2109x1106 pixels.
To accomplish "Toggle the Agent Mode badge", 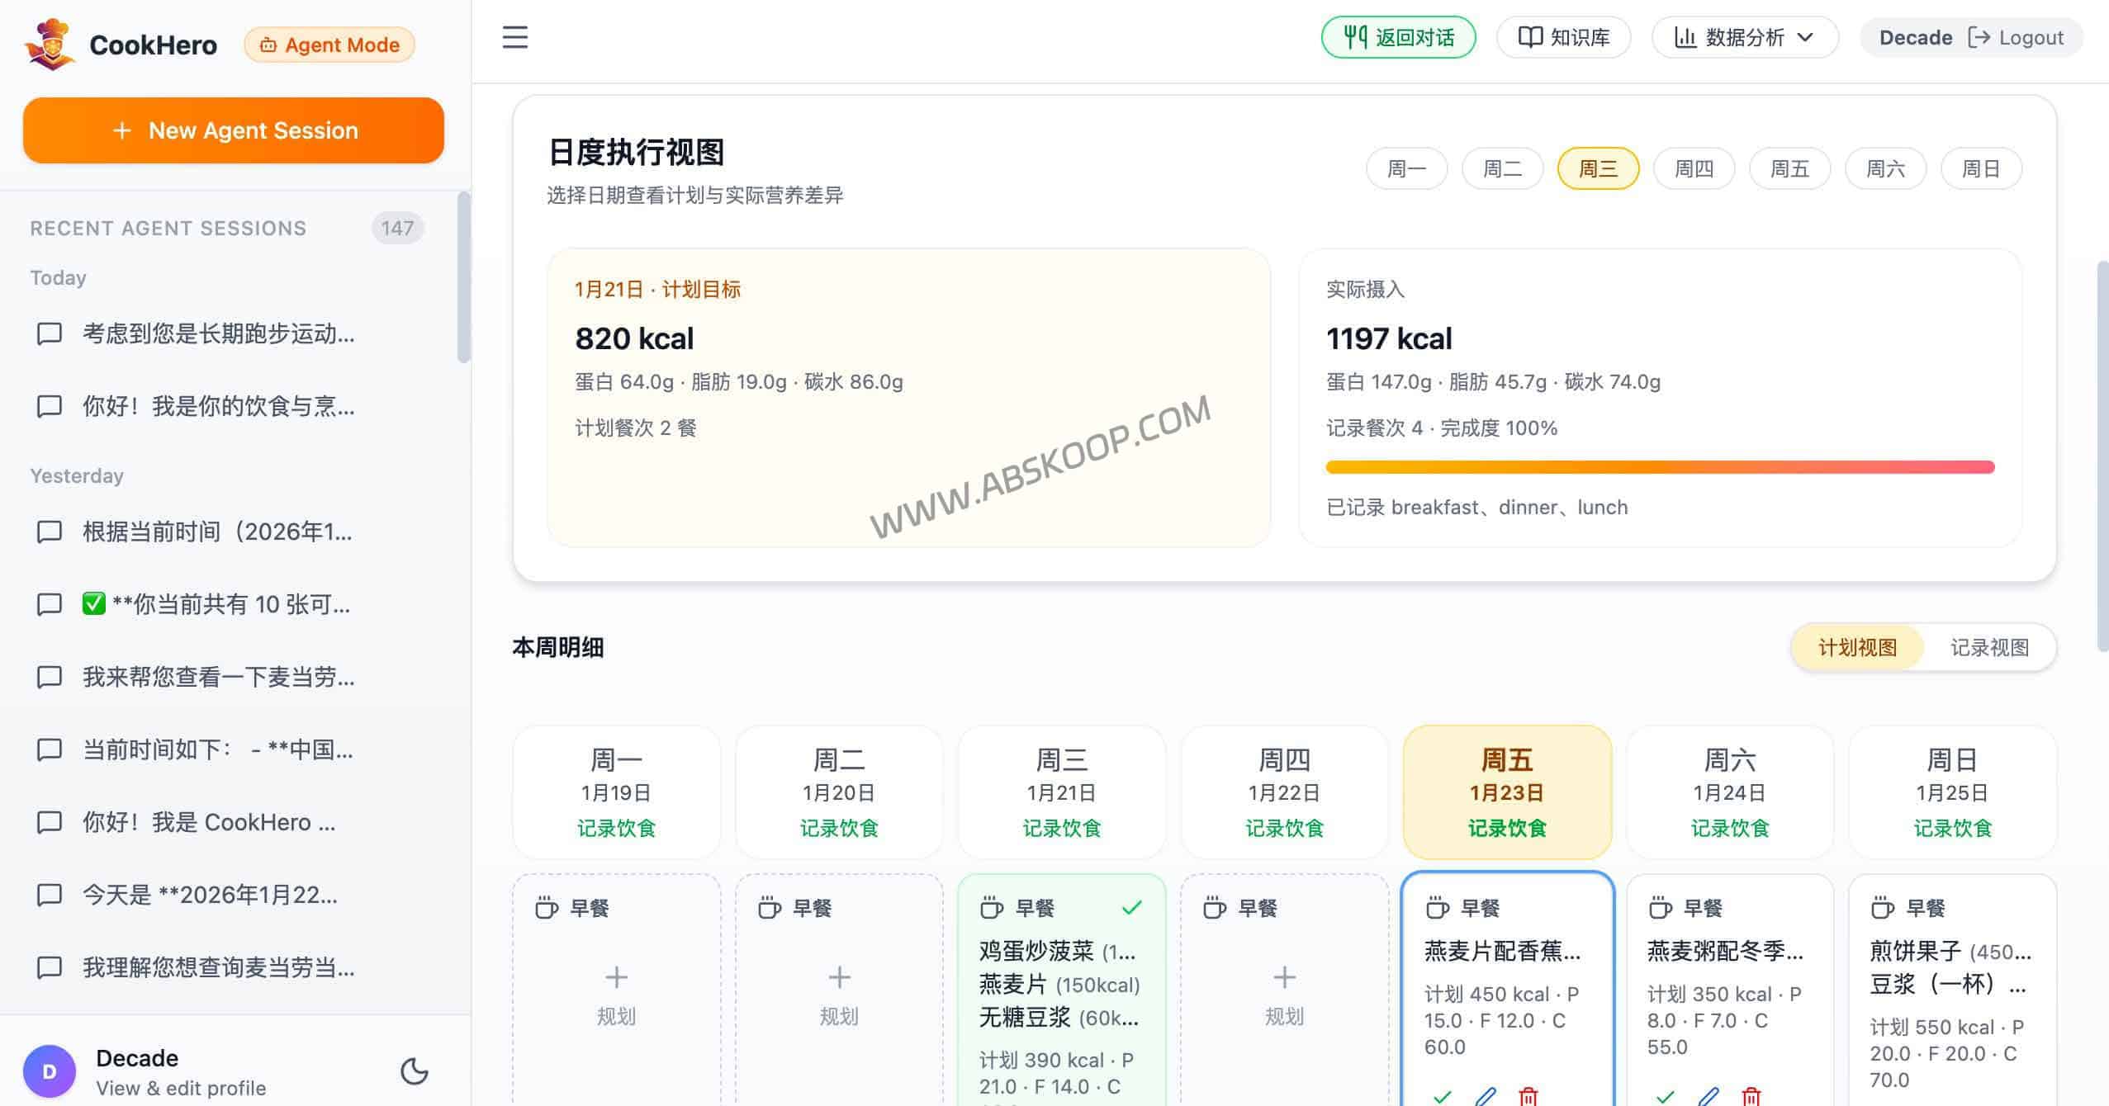I will [x=329, y=45].
